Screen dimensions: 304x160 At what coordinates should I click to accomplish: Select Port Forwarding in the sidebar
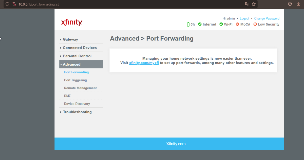click(77, 72)
